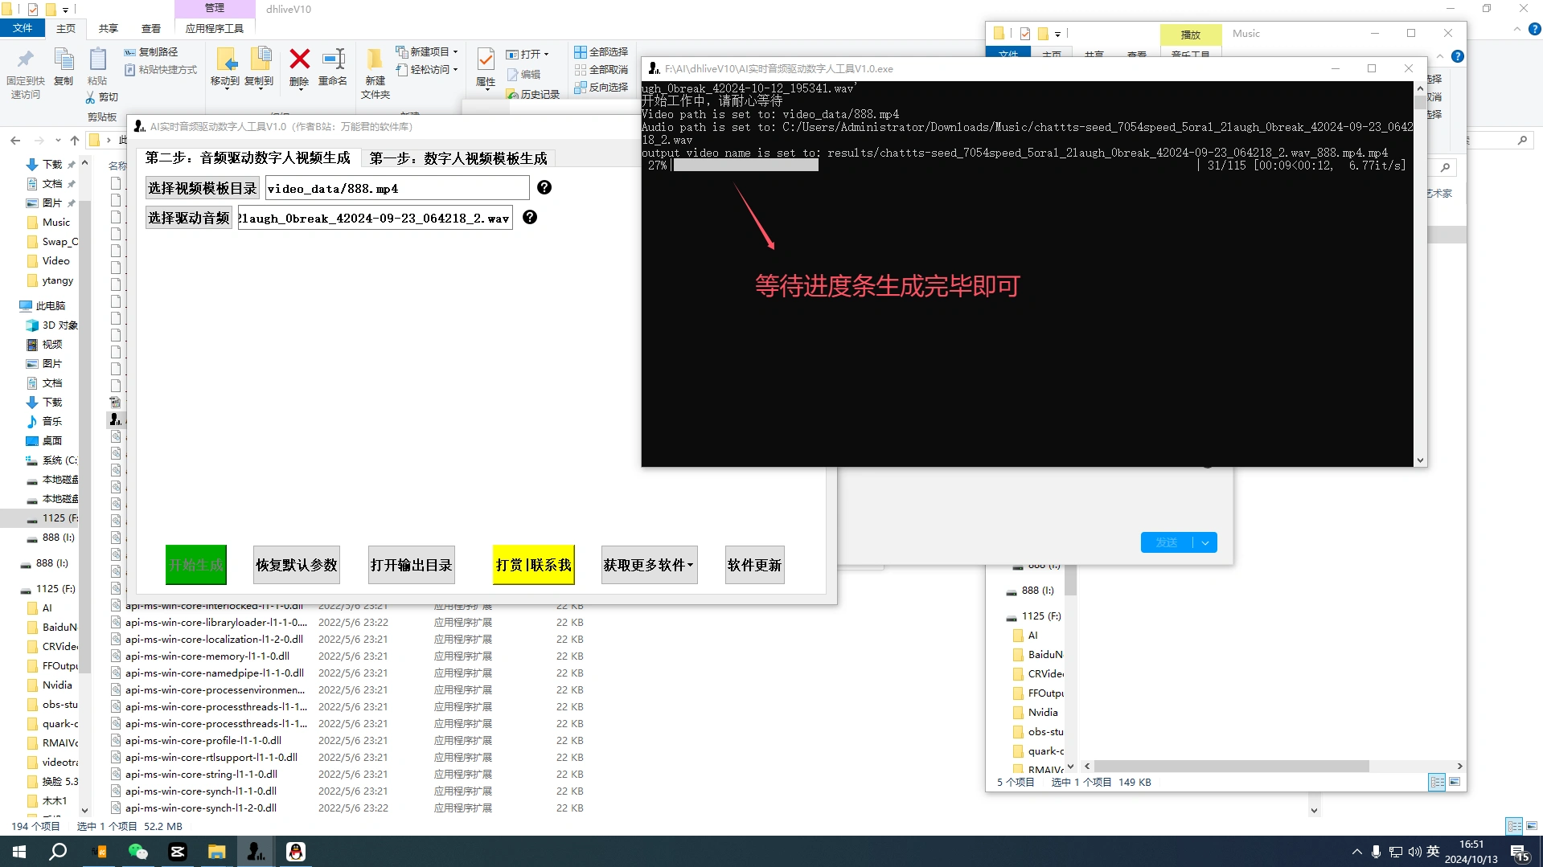
Task: Open Properties (属性) from the ribbon
Action: pyautogui.click(x=486, y=67)
